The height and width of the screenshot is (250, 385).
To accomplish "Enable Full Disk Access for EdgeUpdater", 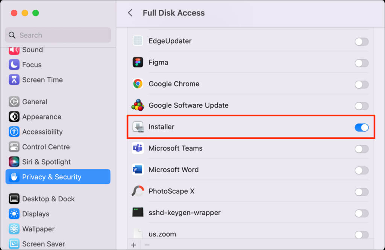I will (x=361, y=42).
